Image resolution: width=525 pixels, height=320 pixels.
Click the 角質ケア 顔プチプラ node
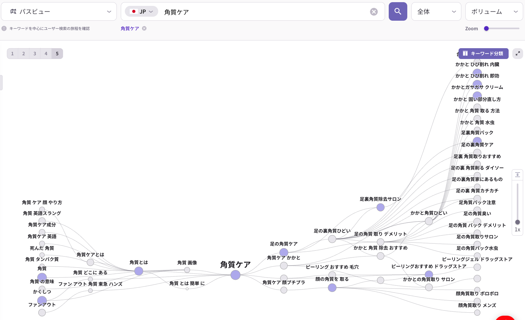point(284,290)
